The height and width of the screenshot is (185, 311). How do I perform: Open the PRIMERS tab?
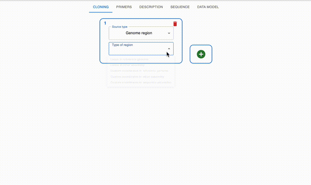[x=124, y=7]
